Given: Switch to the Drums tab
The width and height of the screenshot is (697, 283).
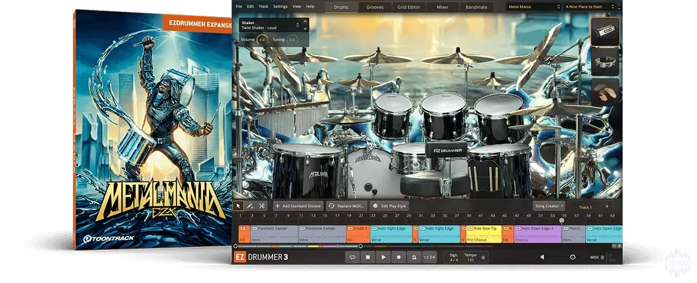Looking at the screenshot, I should pyautogui.click(x=341, y=7).
